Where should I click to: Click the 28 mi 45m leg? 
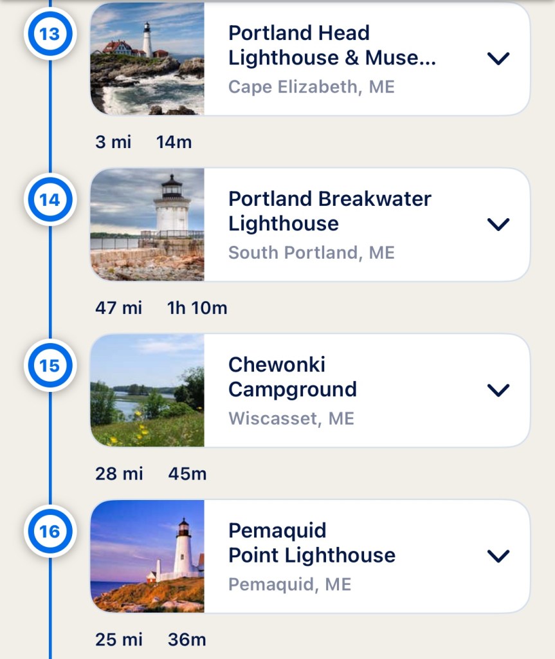(150, 474)
